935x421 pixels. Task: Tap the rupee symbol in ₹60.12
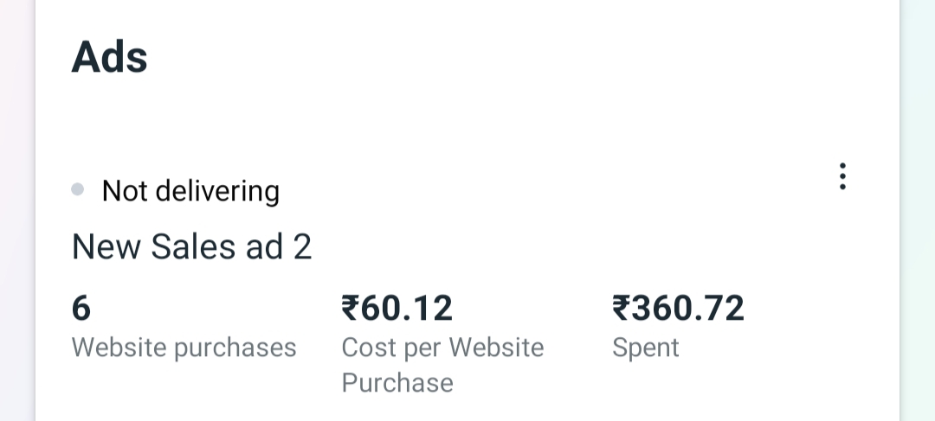click(351, 308)
